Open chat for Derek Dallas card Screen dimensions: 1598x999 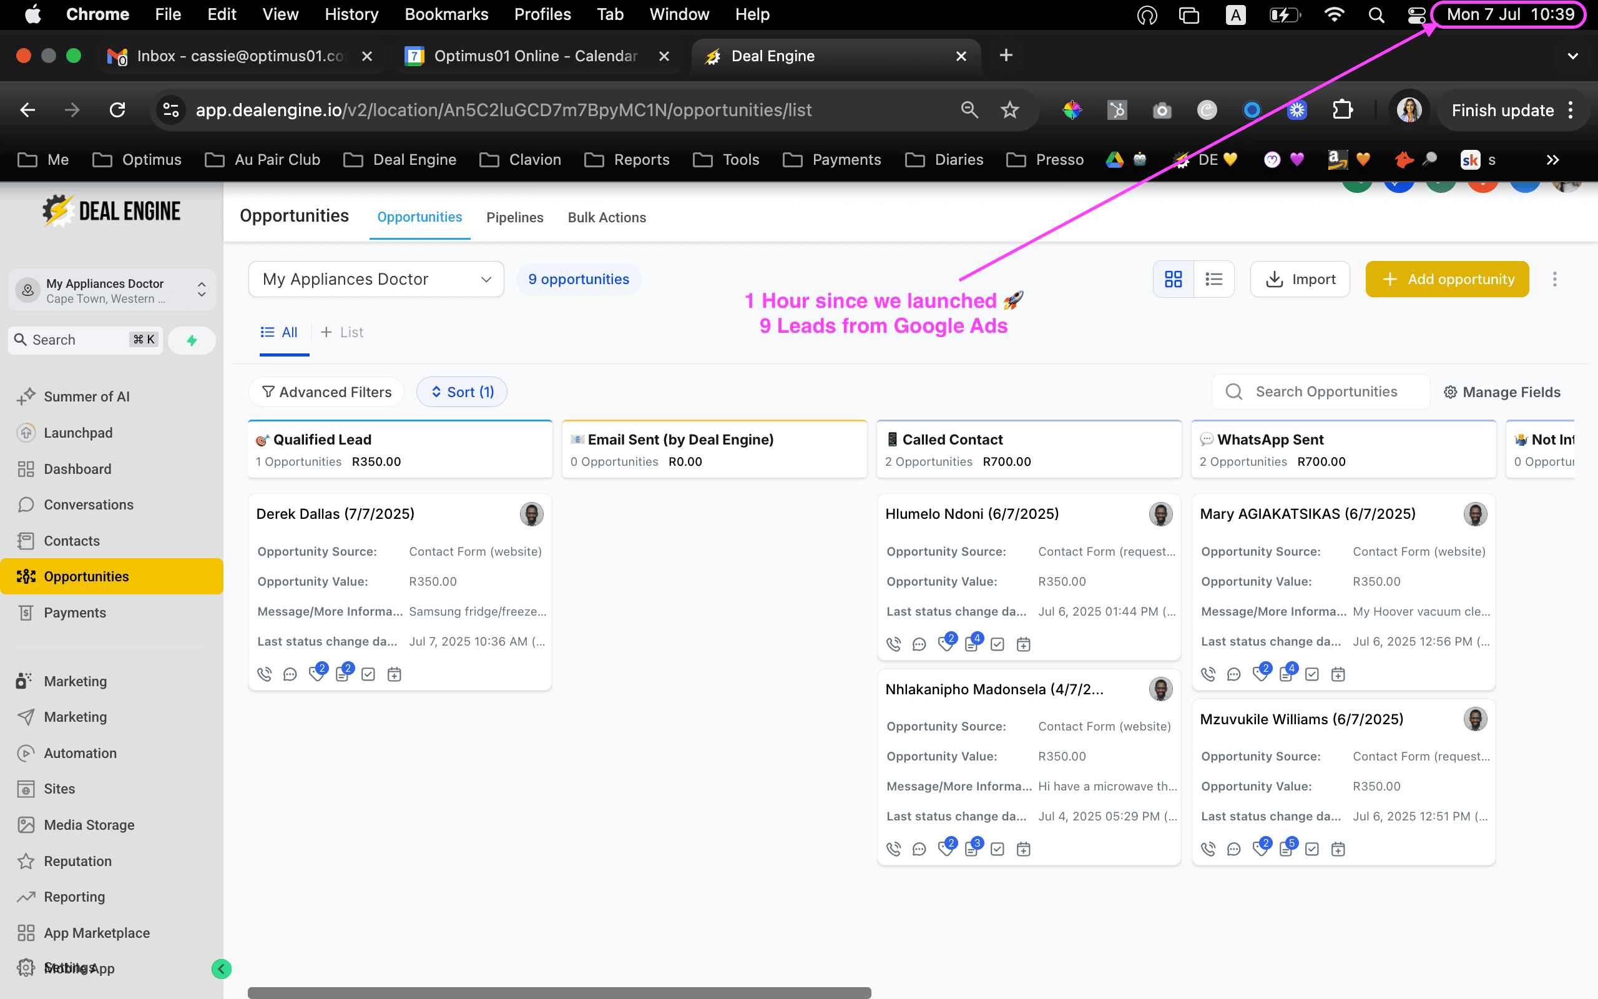pyautogui.click(x=290, y=674)
